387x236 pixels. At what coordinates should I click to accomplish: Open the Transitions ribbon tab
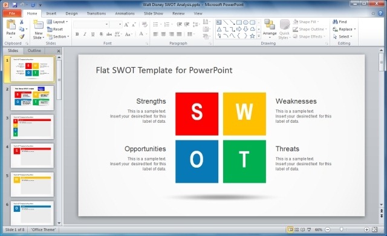pos(96,13)
